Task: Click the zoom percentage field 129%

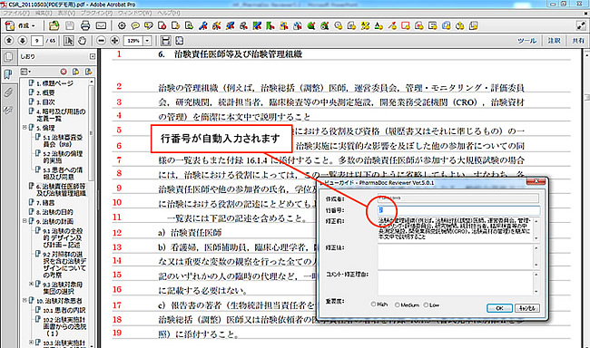Action: [x=133, y=41]
